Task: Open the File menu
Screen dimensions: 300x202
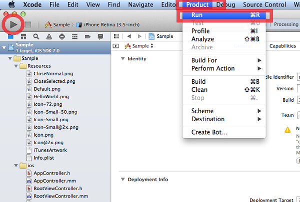Action: point(54,4)
